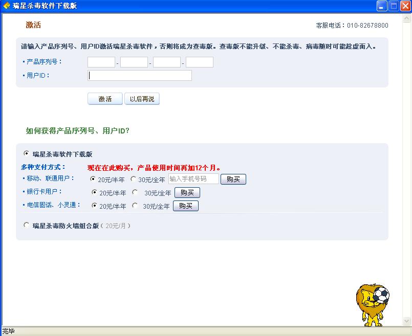Click the 激活 page heading

coord(33,25)
